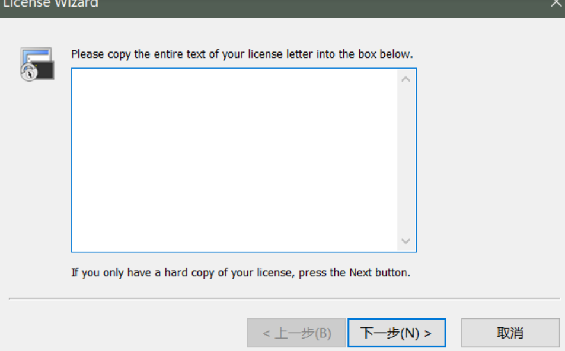Screen dimensions: 565x351
Task: Click the license box vertical scrollbar track
Action: [406, 160]
